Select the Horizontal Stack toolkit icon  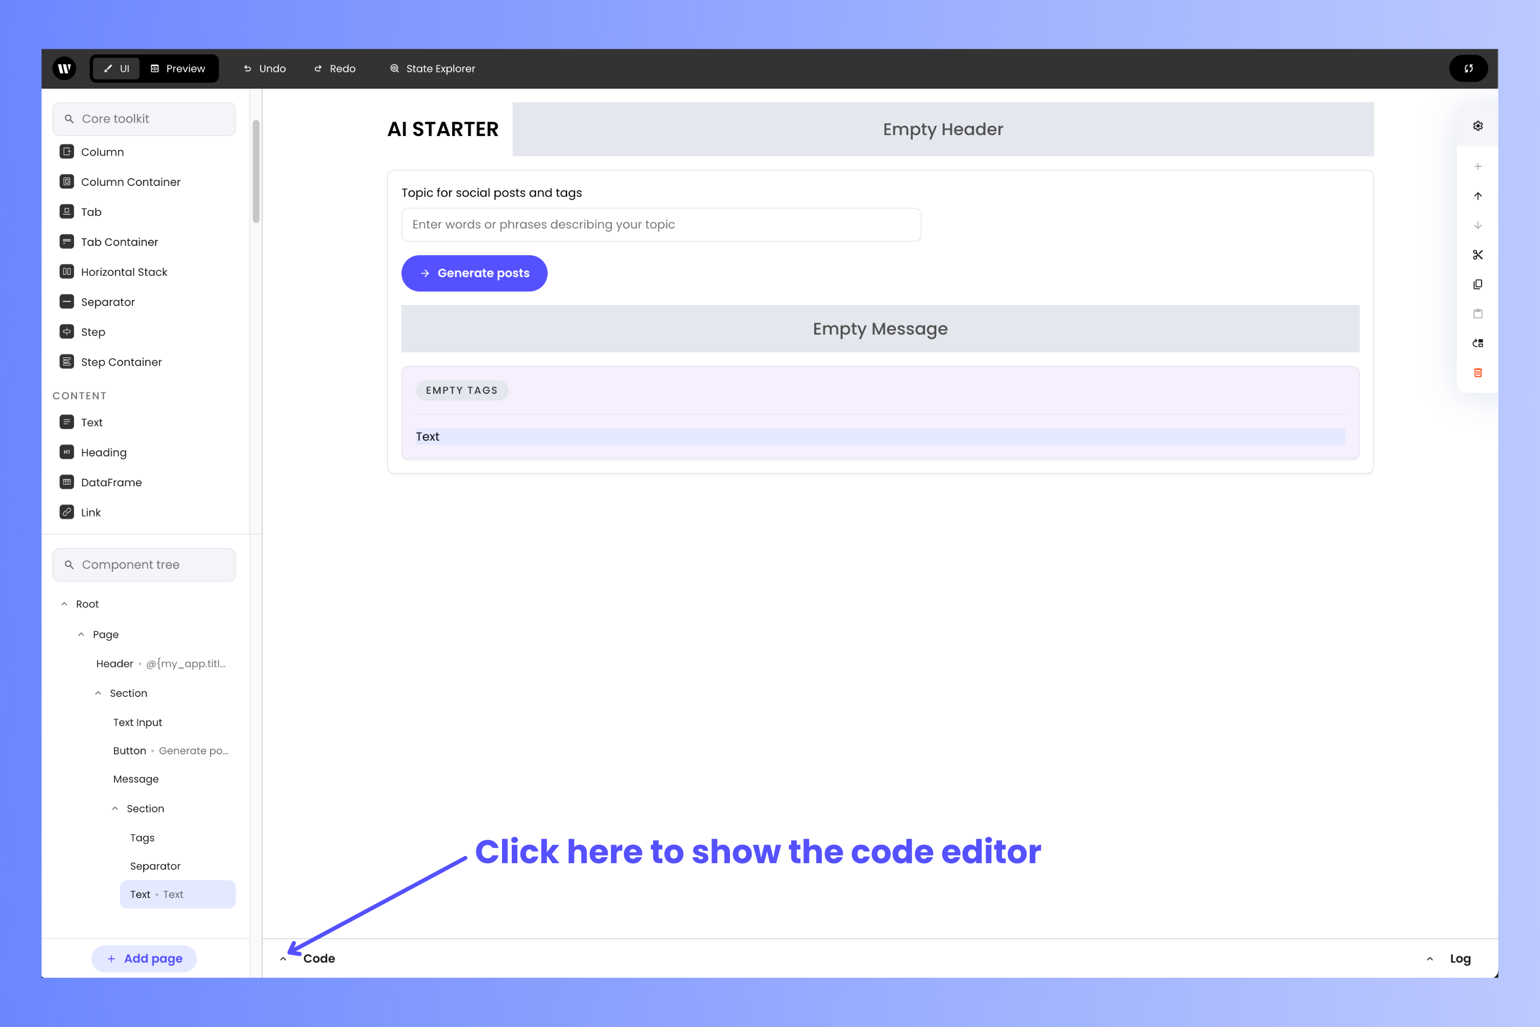[67, 272]
